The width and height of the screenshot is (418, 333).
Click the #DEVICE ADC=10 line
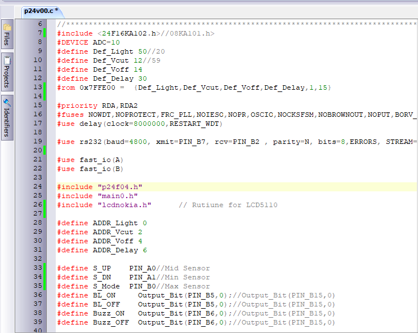click(x=88, y=42)
